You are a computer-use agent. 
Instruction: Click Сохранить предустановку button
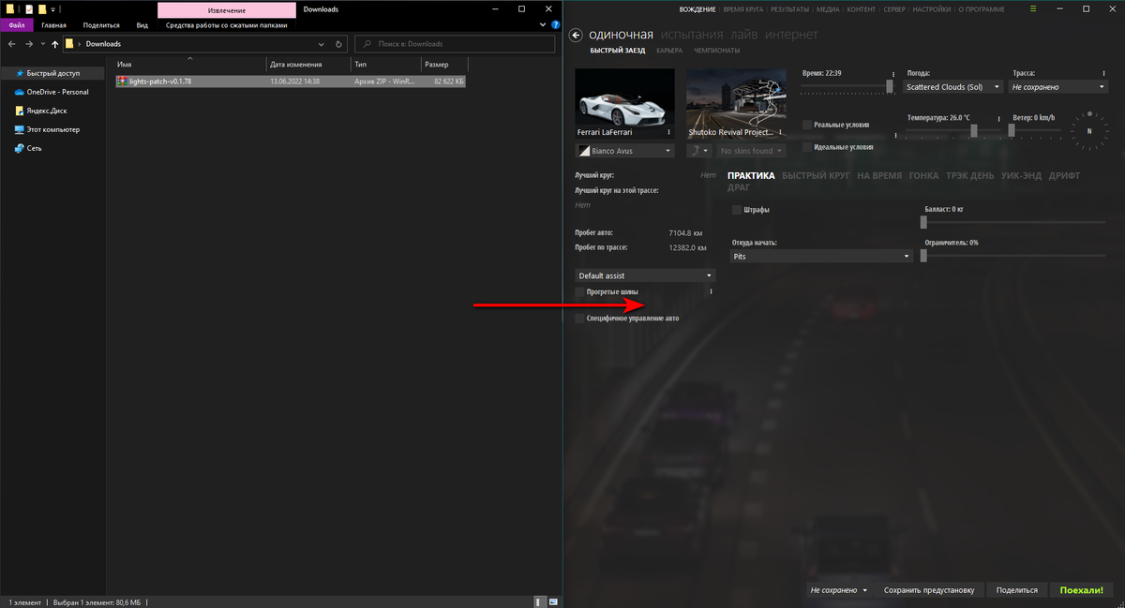point(929,590)
